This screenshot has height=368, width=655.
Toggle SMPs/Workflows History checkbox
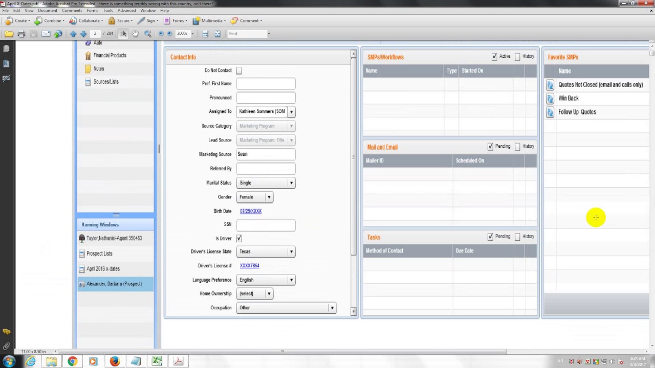coord(517,57)
